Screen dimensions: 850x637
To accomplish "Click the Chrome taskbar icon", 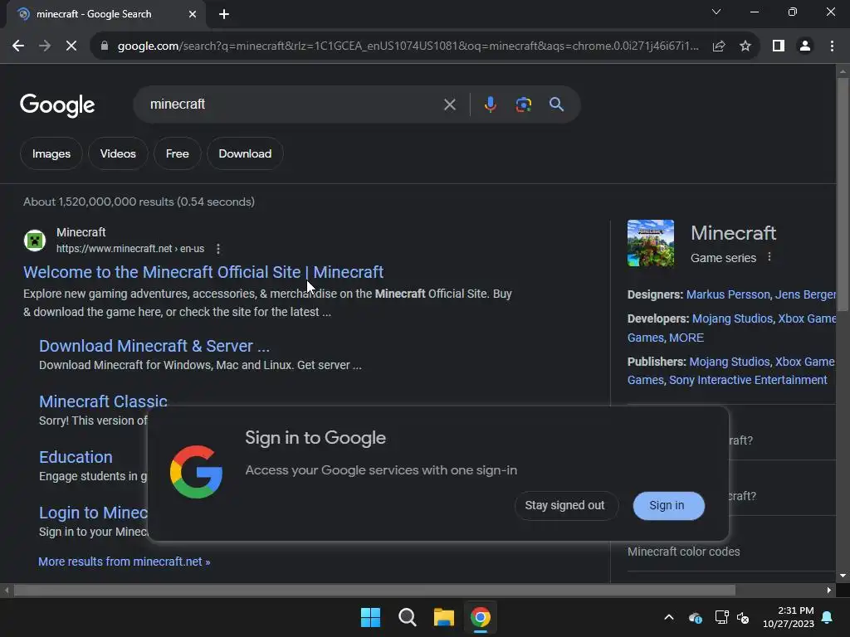I will click(481, 617).
